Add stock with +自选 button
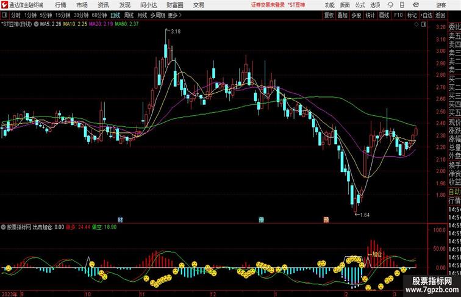This screenshot has height=297, width=461. [426, 15]
